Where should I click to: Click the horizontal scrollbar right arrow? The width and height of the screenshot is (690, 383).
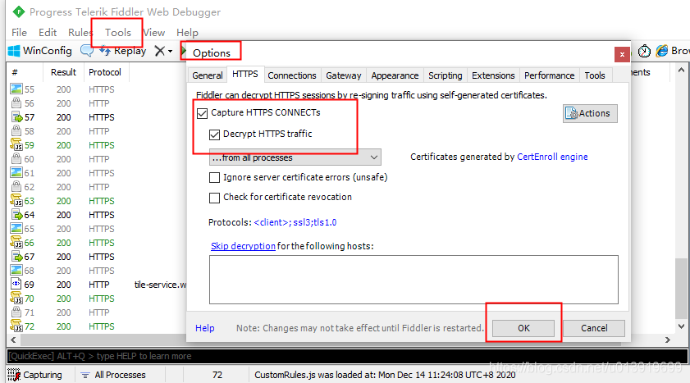(668, 340)
